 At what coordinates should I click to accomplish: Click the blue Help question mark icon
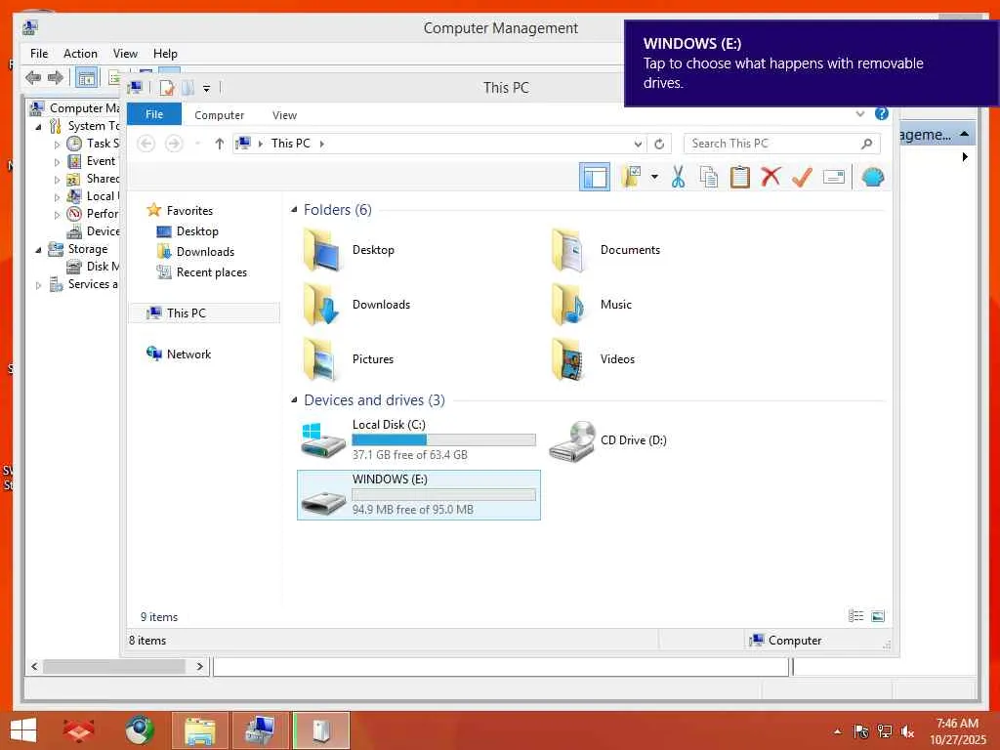[x=882, y=113]
